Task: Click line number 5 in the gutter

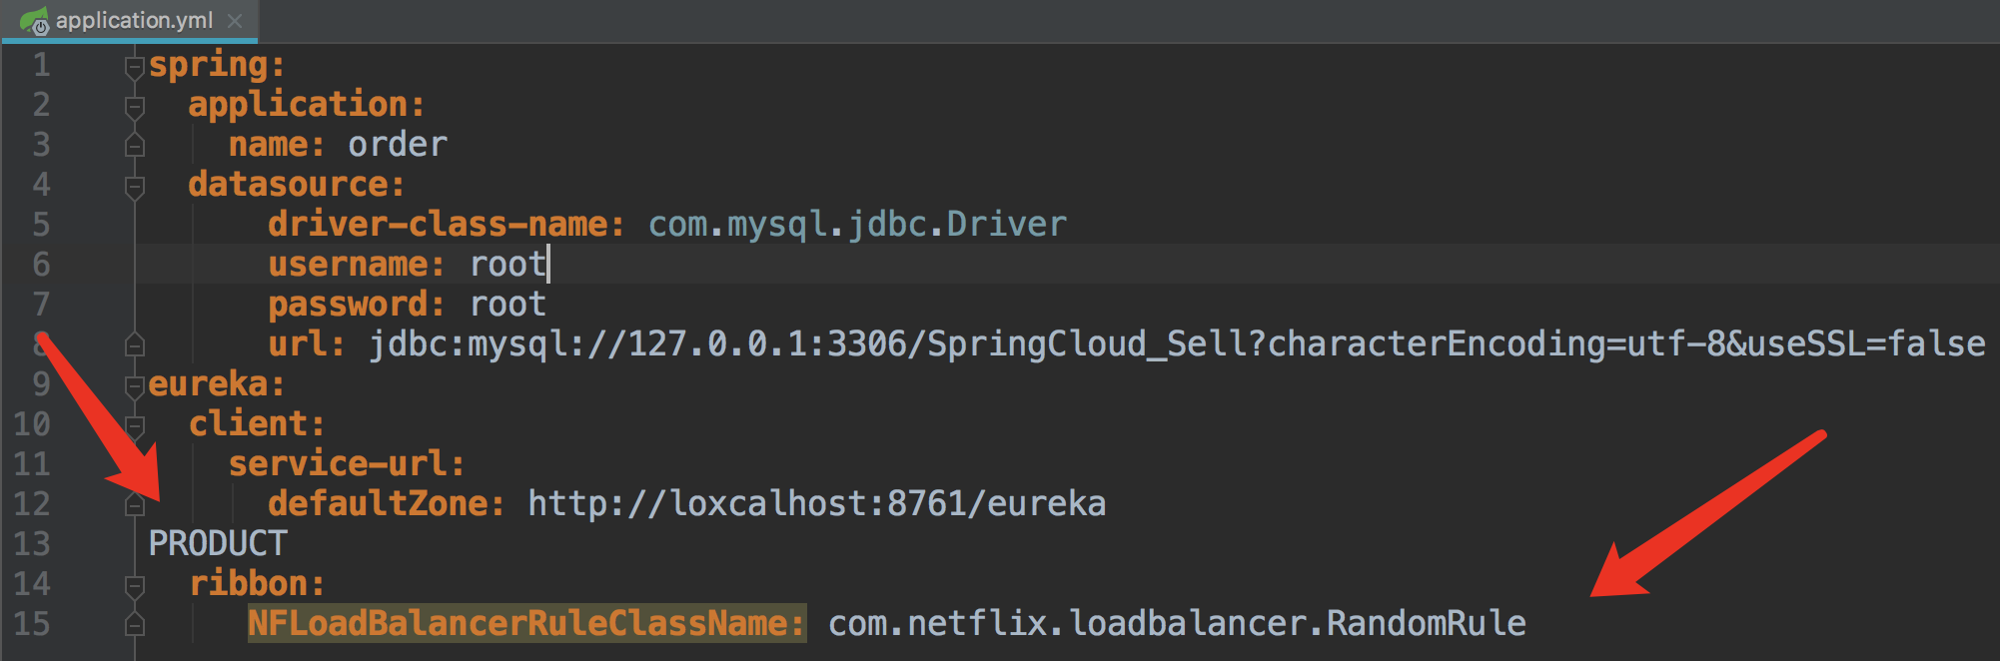Action: tap(41, 225)
